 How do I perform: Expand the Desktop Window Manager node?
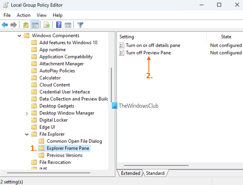coord(27,114)
